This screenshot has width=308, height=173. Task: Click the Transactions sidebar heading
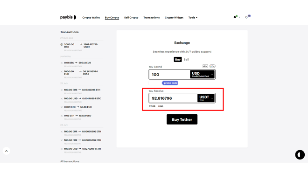[70, 32]
